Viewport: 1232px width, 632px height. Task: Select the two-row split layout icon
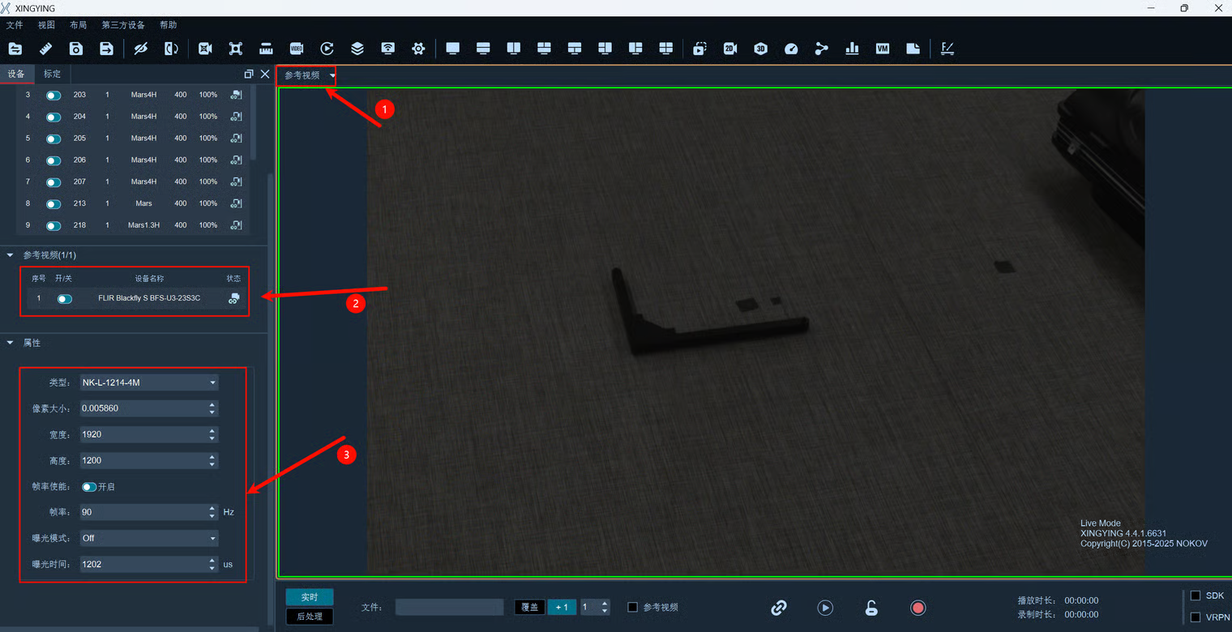pyautogui.click(x=483, y=49)
